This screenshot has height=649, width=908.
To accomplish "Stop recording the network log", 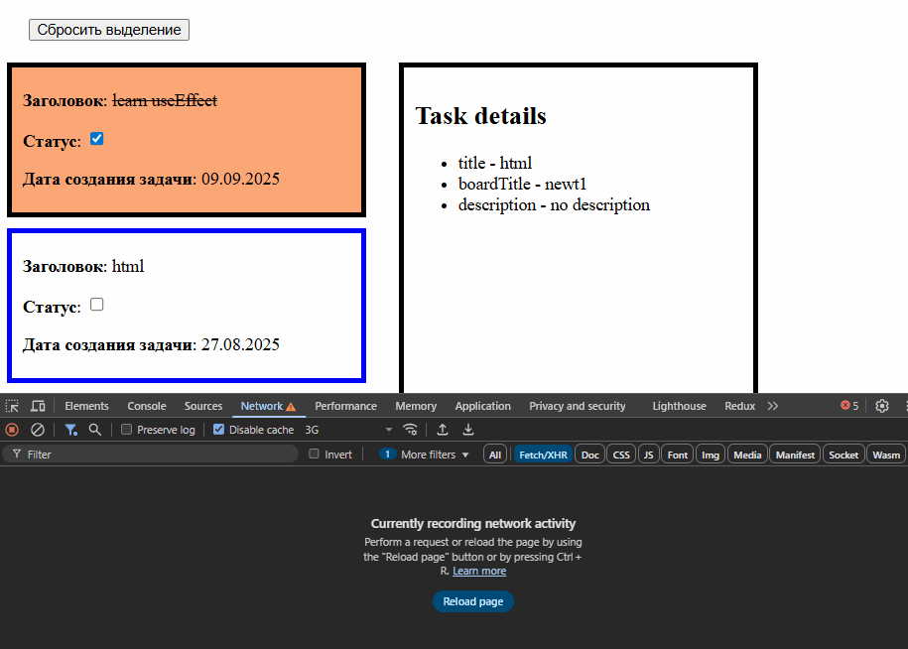I will click(x=12, y=430).
